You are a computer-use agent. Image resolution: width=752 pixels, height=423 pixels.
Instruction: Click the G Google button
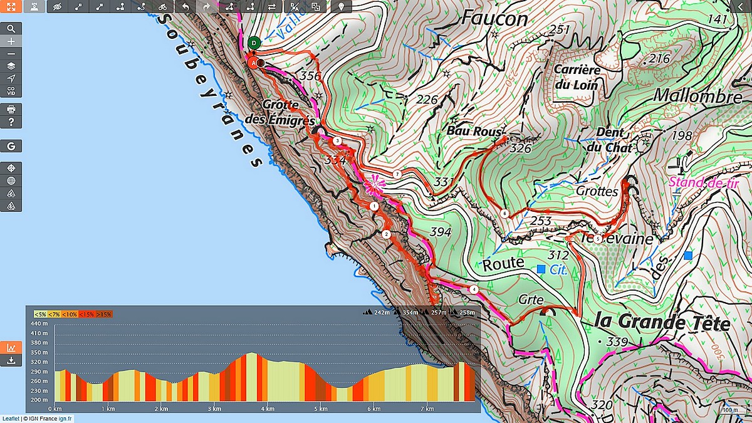pyautogui.click(x=11, y=146)
